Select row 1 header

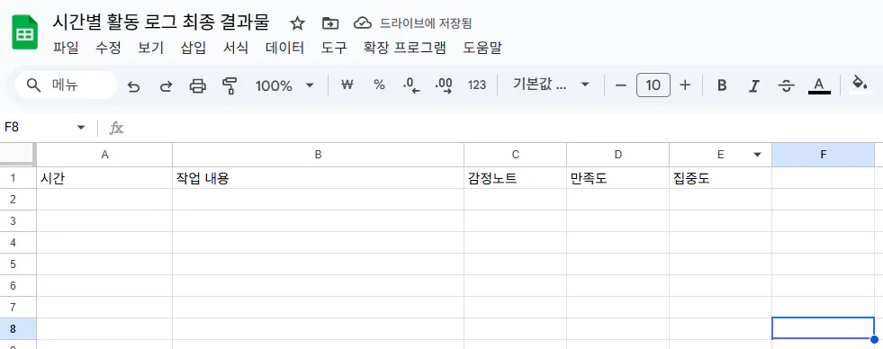[18, 178]
